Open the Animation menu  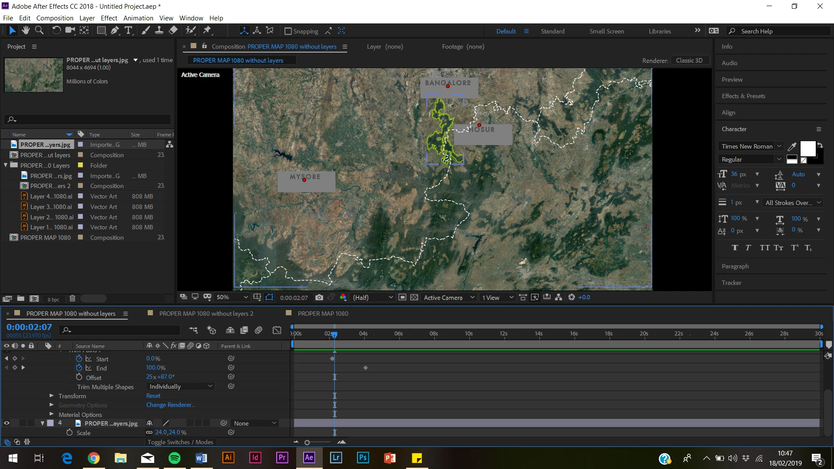pyautogui.click(x=138, y=18)
